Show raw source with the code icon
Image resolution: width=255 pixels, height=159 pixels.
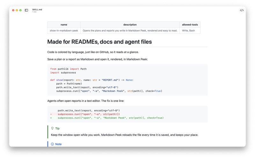pos(242,10)
